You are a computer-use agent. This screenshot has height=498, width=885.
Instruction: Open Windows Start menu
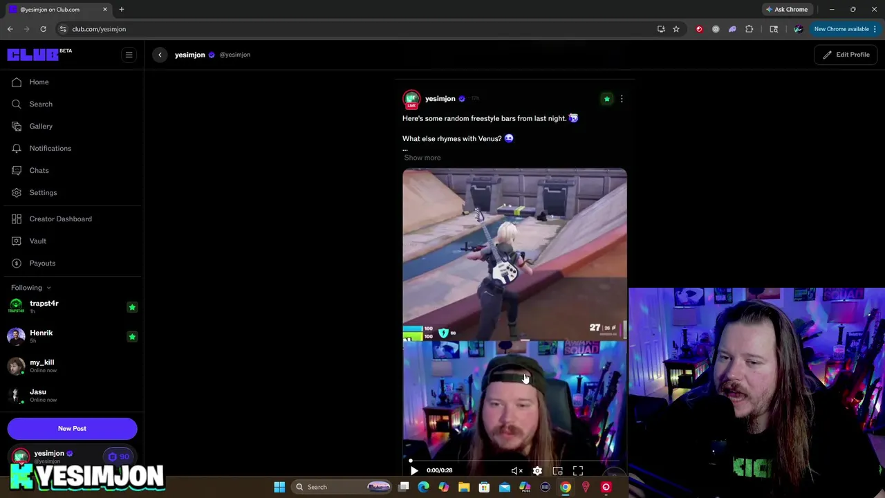[x=279, y=487]
